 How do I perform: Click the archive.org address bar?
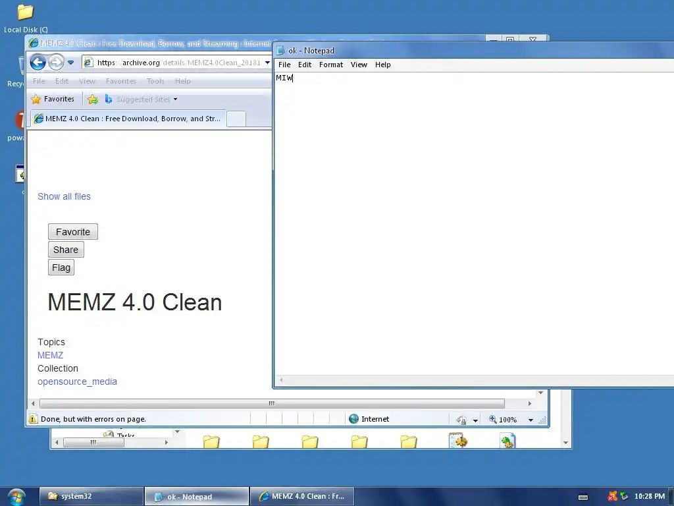coord(172,63)
